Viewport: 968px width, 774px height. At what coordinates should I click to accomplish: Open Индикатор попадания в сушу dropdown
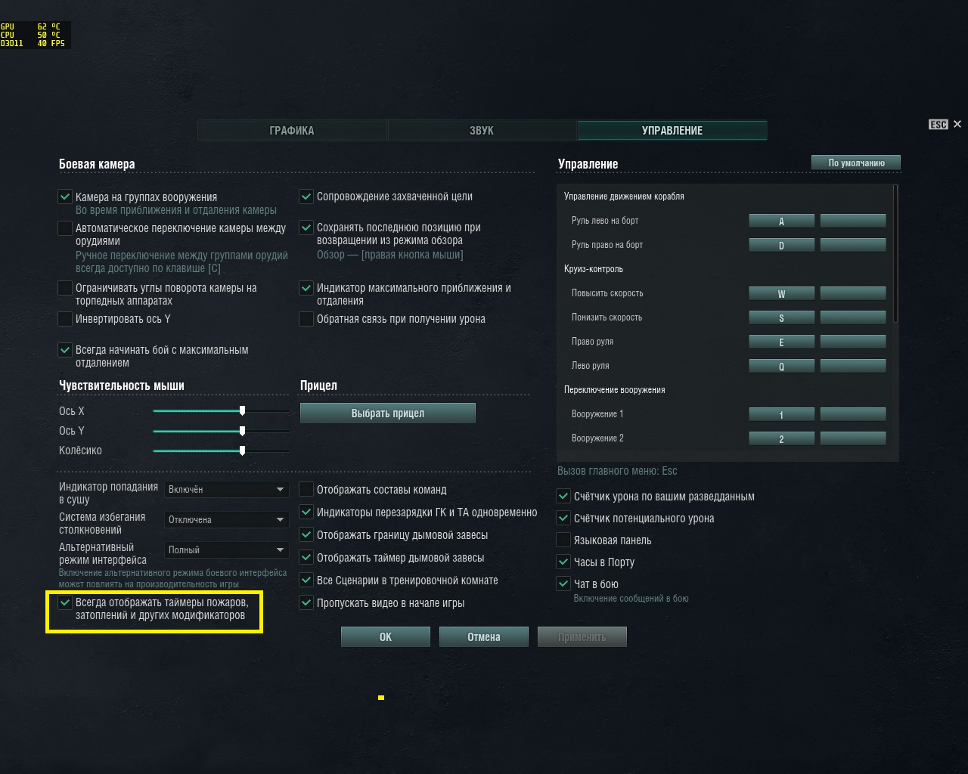coord(227,489)
